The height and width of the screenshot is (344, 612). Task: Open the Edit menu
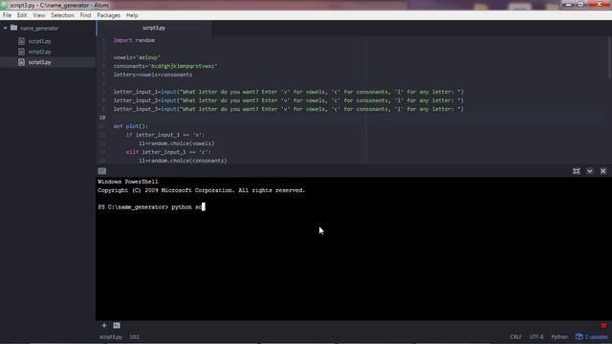[22, 15]
